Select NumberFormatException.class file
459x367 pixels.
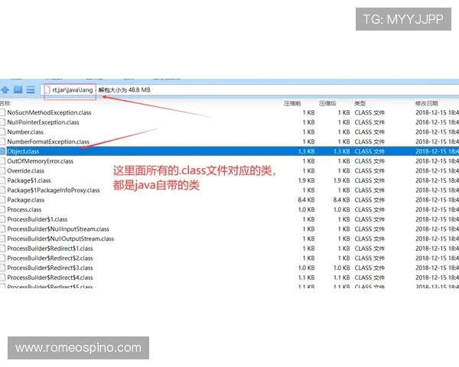(x=48, y=141)
